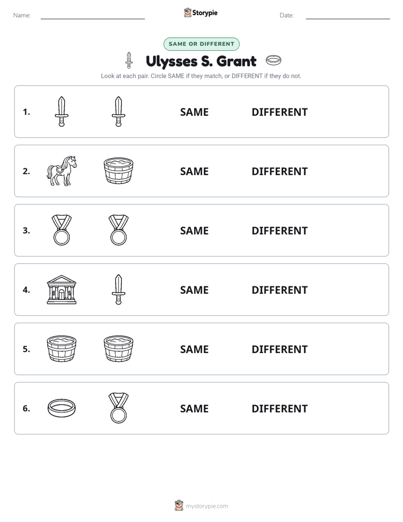The height and width of the screenshot is (522, 403).
Task: Click the Storypie logo at top
Action: [x=201, y=12]
